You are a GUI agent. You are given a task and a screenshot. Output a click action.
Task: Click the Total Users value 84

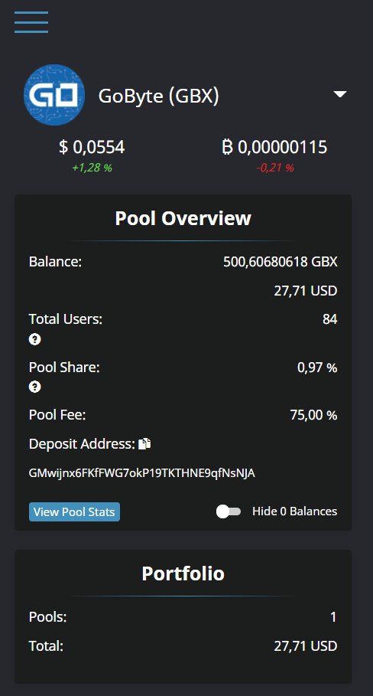tap(330, 319)
